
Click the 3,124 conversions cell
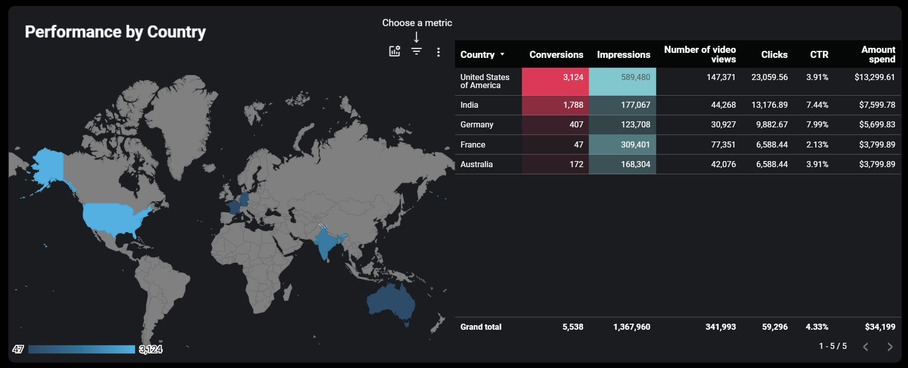(555, 81)
